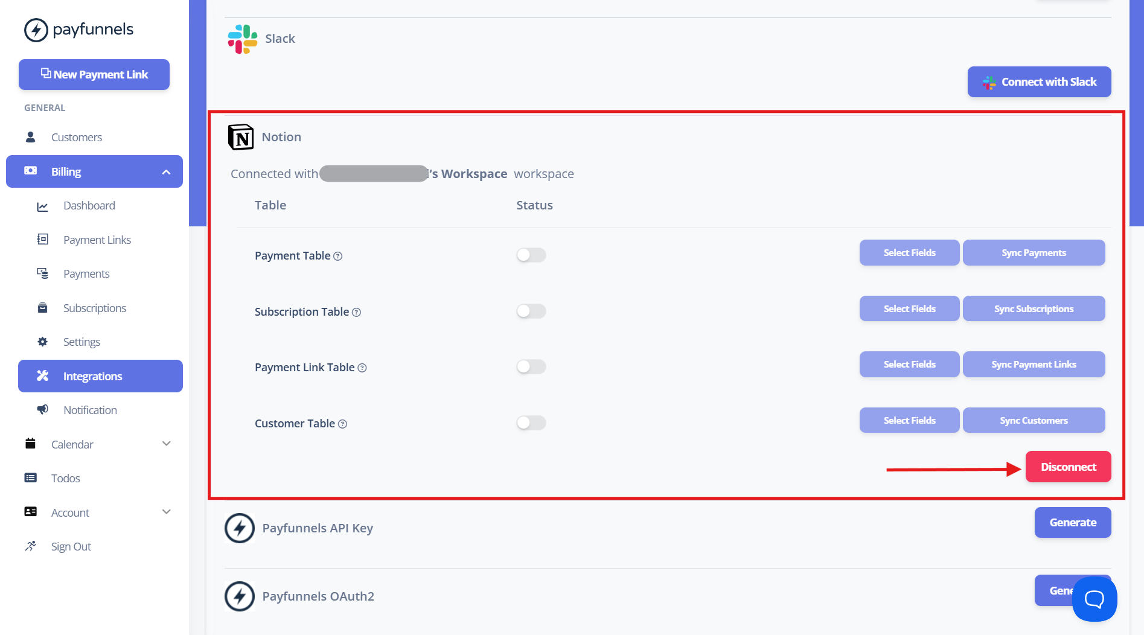Click the Payfunnels API Key bolt icon

(240, 528)
